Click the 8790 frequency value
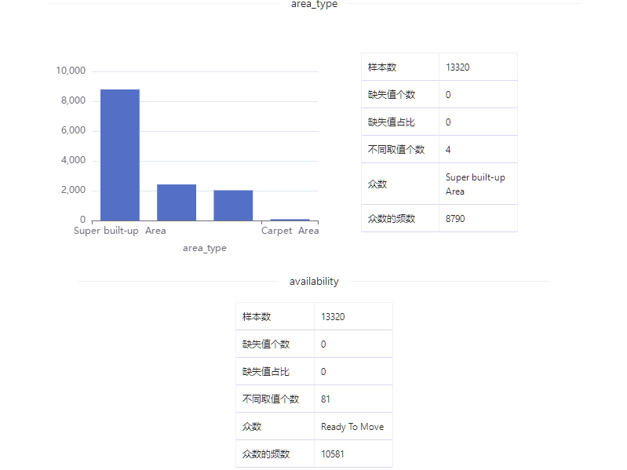 click(455, 219)
